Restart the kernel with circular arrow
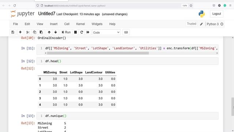The width and height of the screenshot is (234, 132). point(82,32)
